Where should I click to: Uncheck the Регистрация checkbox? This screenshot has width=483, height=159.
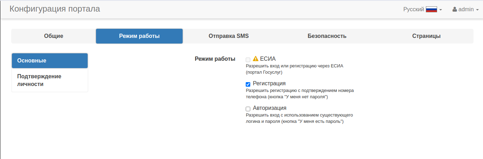coord(248,84)
